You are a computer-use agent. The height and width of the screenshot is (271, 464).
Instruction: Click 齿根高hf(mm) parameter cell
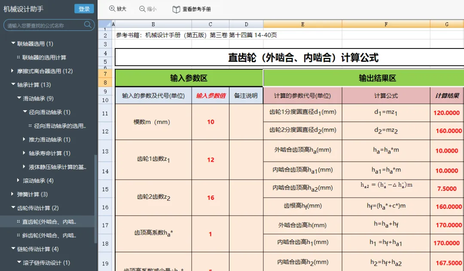(x=303, y=207)
